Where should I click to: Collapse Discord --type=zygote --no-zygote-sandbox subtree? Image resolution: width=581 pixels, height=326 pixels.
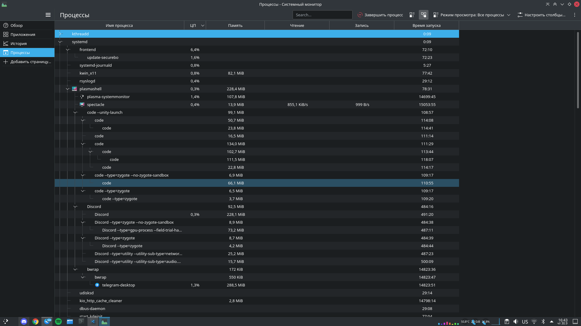pyautogui.click(x=83, y=222)
